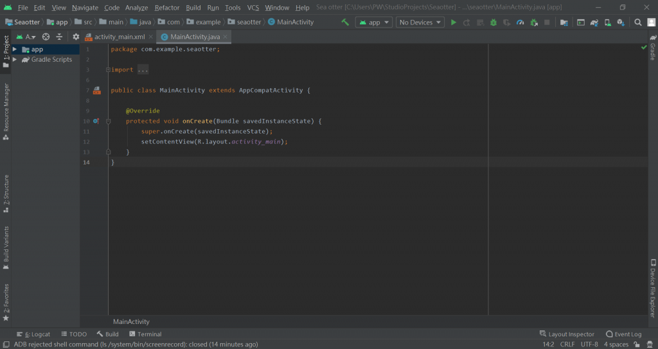The width and height of the screenshot is (658, 349).
Task: Click the Make Project hammer icon
Action: [346, 22]
